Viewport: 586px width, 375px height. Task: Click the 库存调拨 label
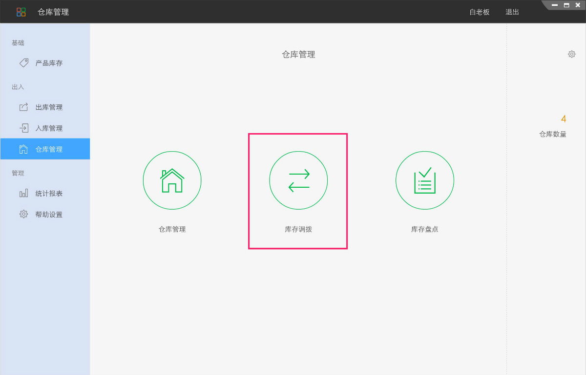tap(298, 229)
